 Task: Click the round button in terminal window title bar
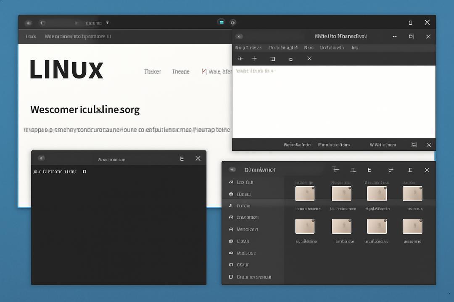[x=41, y=158]
